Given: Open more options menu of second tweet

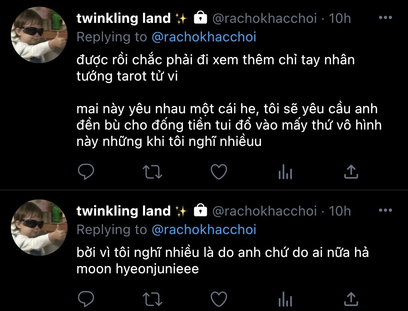Looking at the screenshot, I should [x=385, y=210].
